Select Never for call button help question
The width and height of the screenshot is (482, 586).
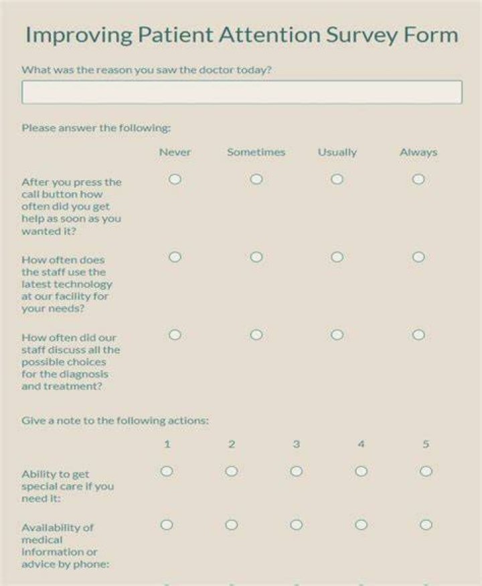[175, 179]
